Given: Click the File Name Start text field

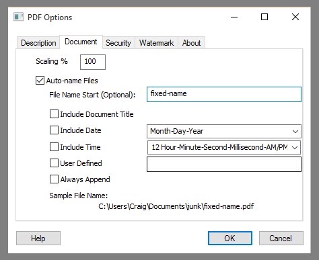Looking at the screenshot, I should (224, 94).
